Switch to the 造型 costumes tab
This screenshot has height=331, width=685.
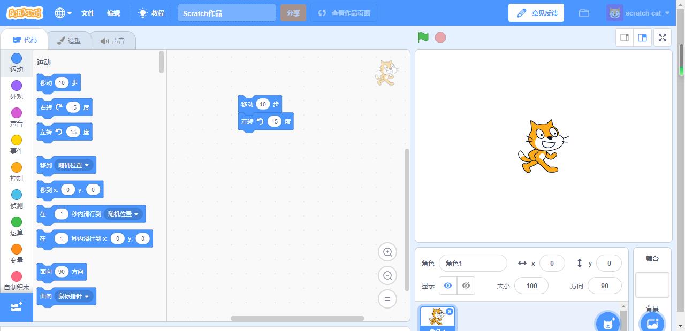pyautogui.click(x=69, y=41)
